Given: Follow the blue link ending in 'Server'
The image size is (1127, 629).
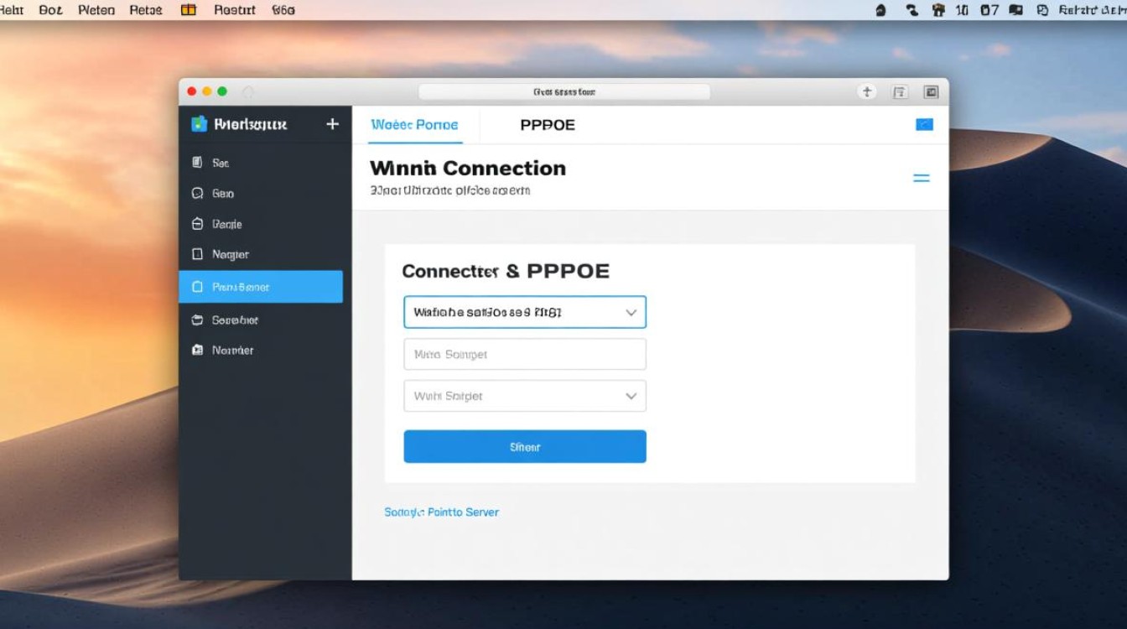Looking at the screenshot, I should (441, 512).
